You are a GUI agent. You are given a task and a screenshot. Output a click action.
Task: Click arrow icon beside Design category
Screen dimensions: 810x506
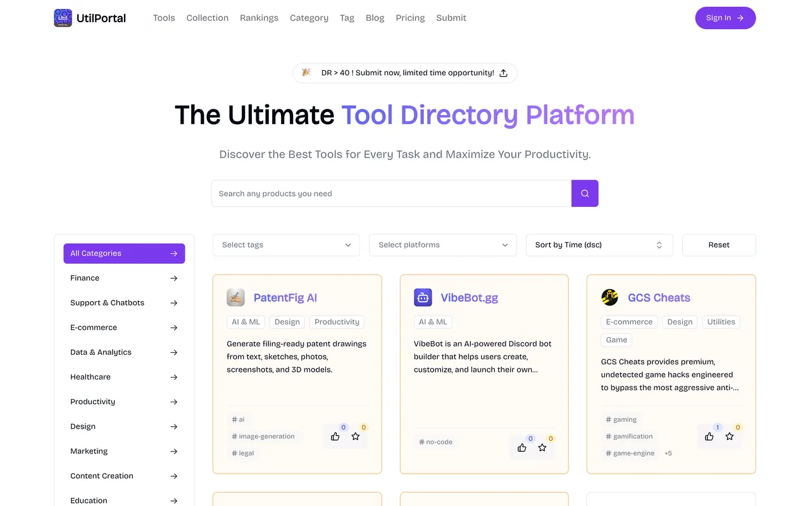click(174, 426)
